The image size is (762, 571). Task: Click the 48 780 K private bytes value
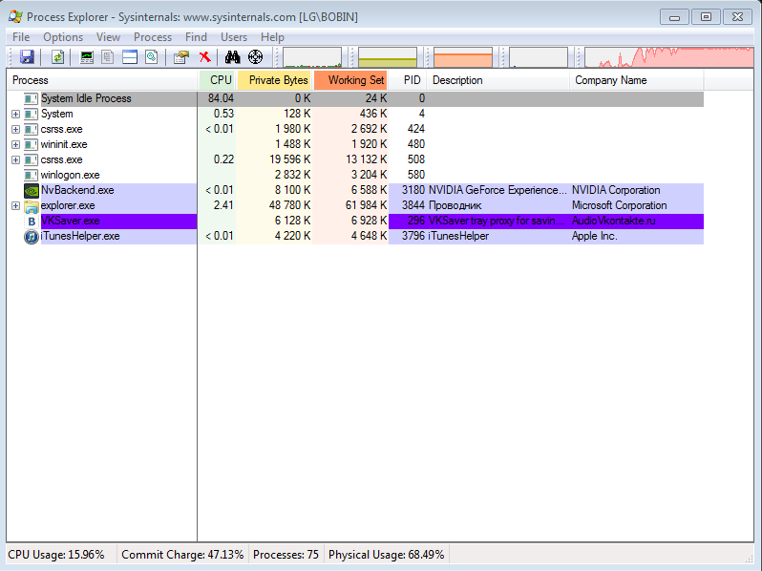click(289, 205)
